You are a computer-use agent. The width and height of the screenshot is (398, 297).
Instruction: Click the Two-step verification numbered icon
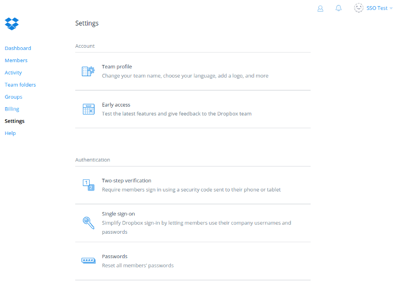pyautogui.click(x=89, y=185)
